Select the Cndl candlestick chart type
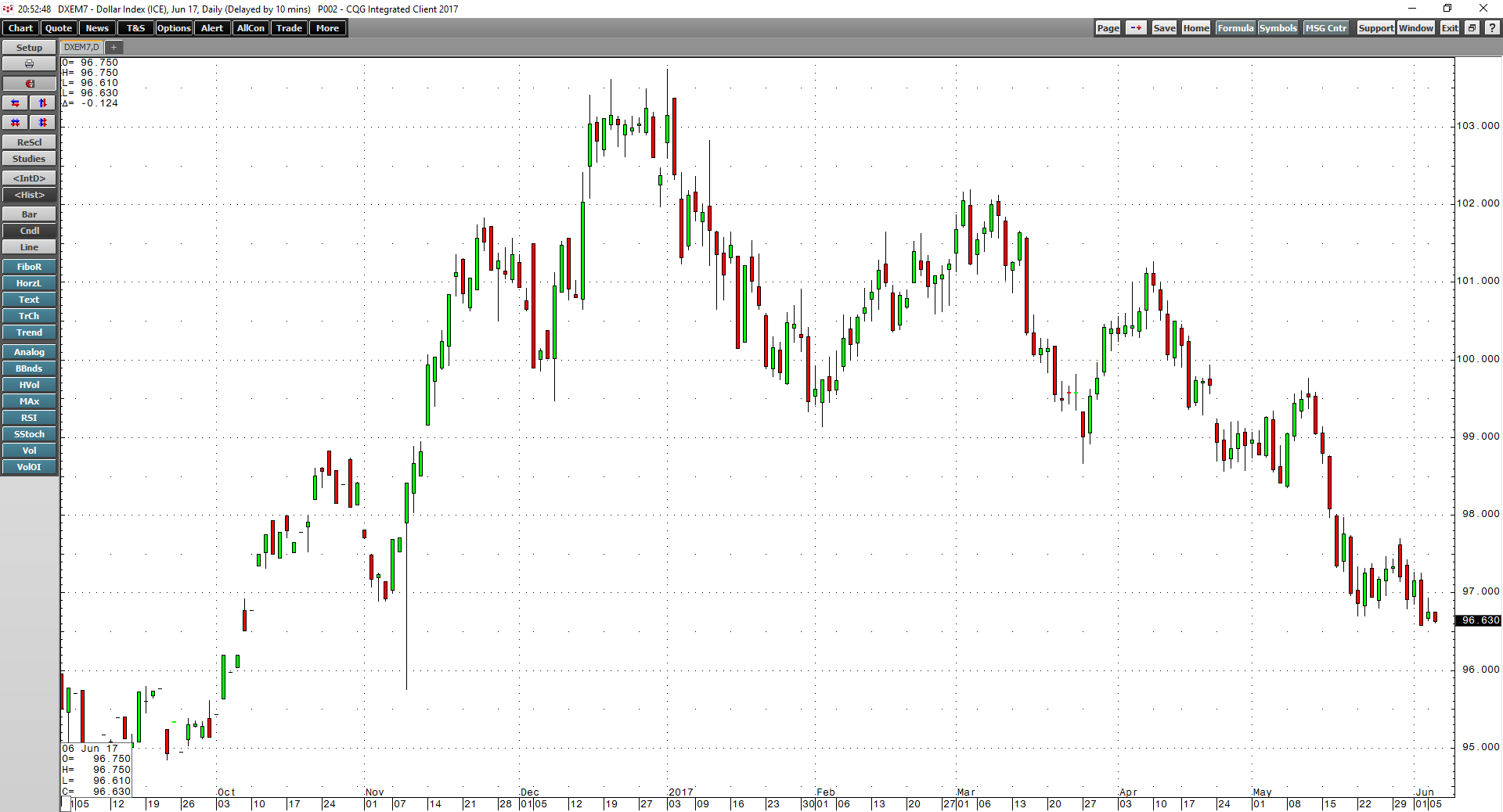This screenshot has width=1503, height=812. coord(29,231)
